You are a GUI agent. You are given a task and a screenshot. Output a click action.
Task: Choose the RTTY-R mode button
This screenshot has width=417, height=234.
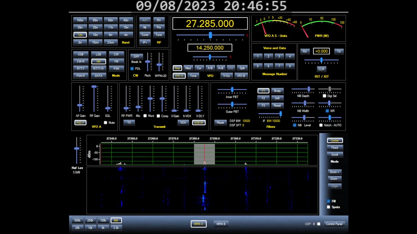(98, 69)
